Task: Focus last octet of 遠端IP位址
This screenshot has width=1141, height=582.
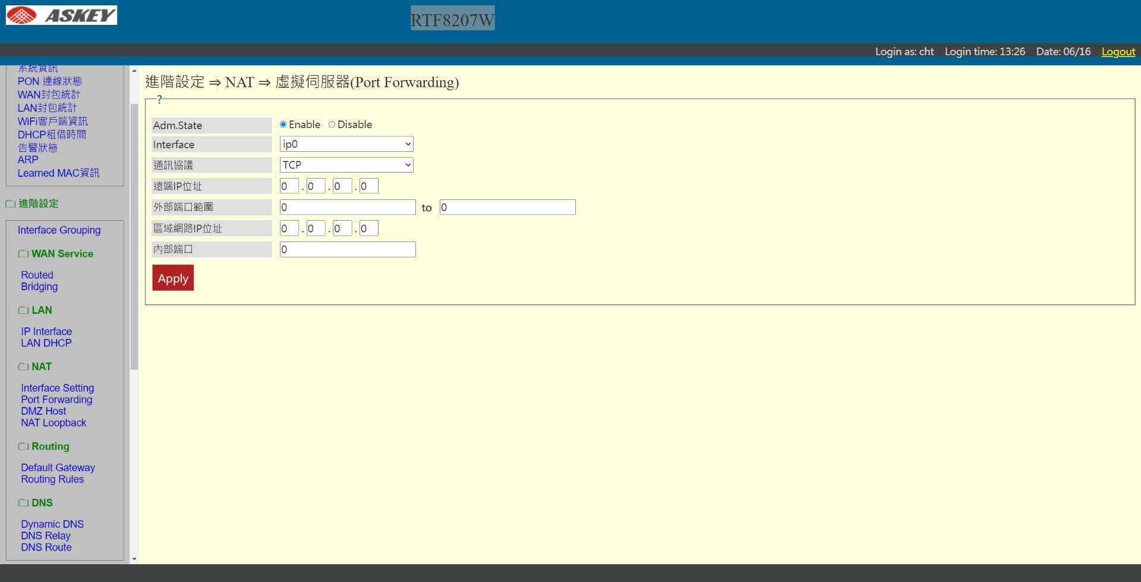Action: (369, 186)
